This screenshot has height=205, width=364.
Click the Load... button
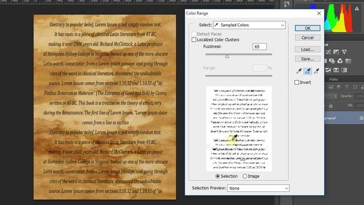click(x=307, y=50)
